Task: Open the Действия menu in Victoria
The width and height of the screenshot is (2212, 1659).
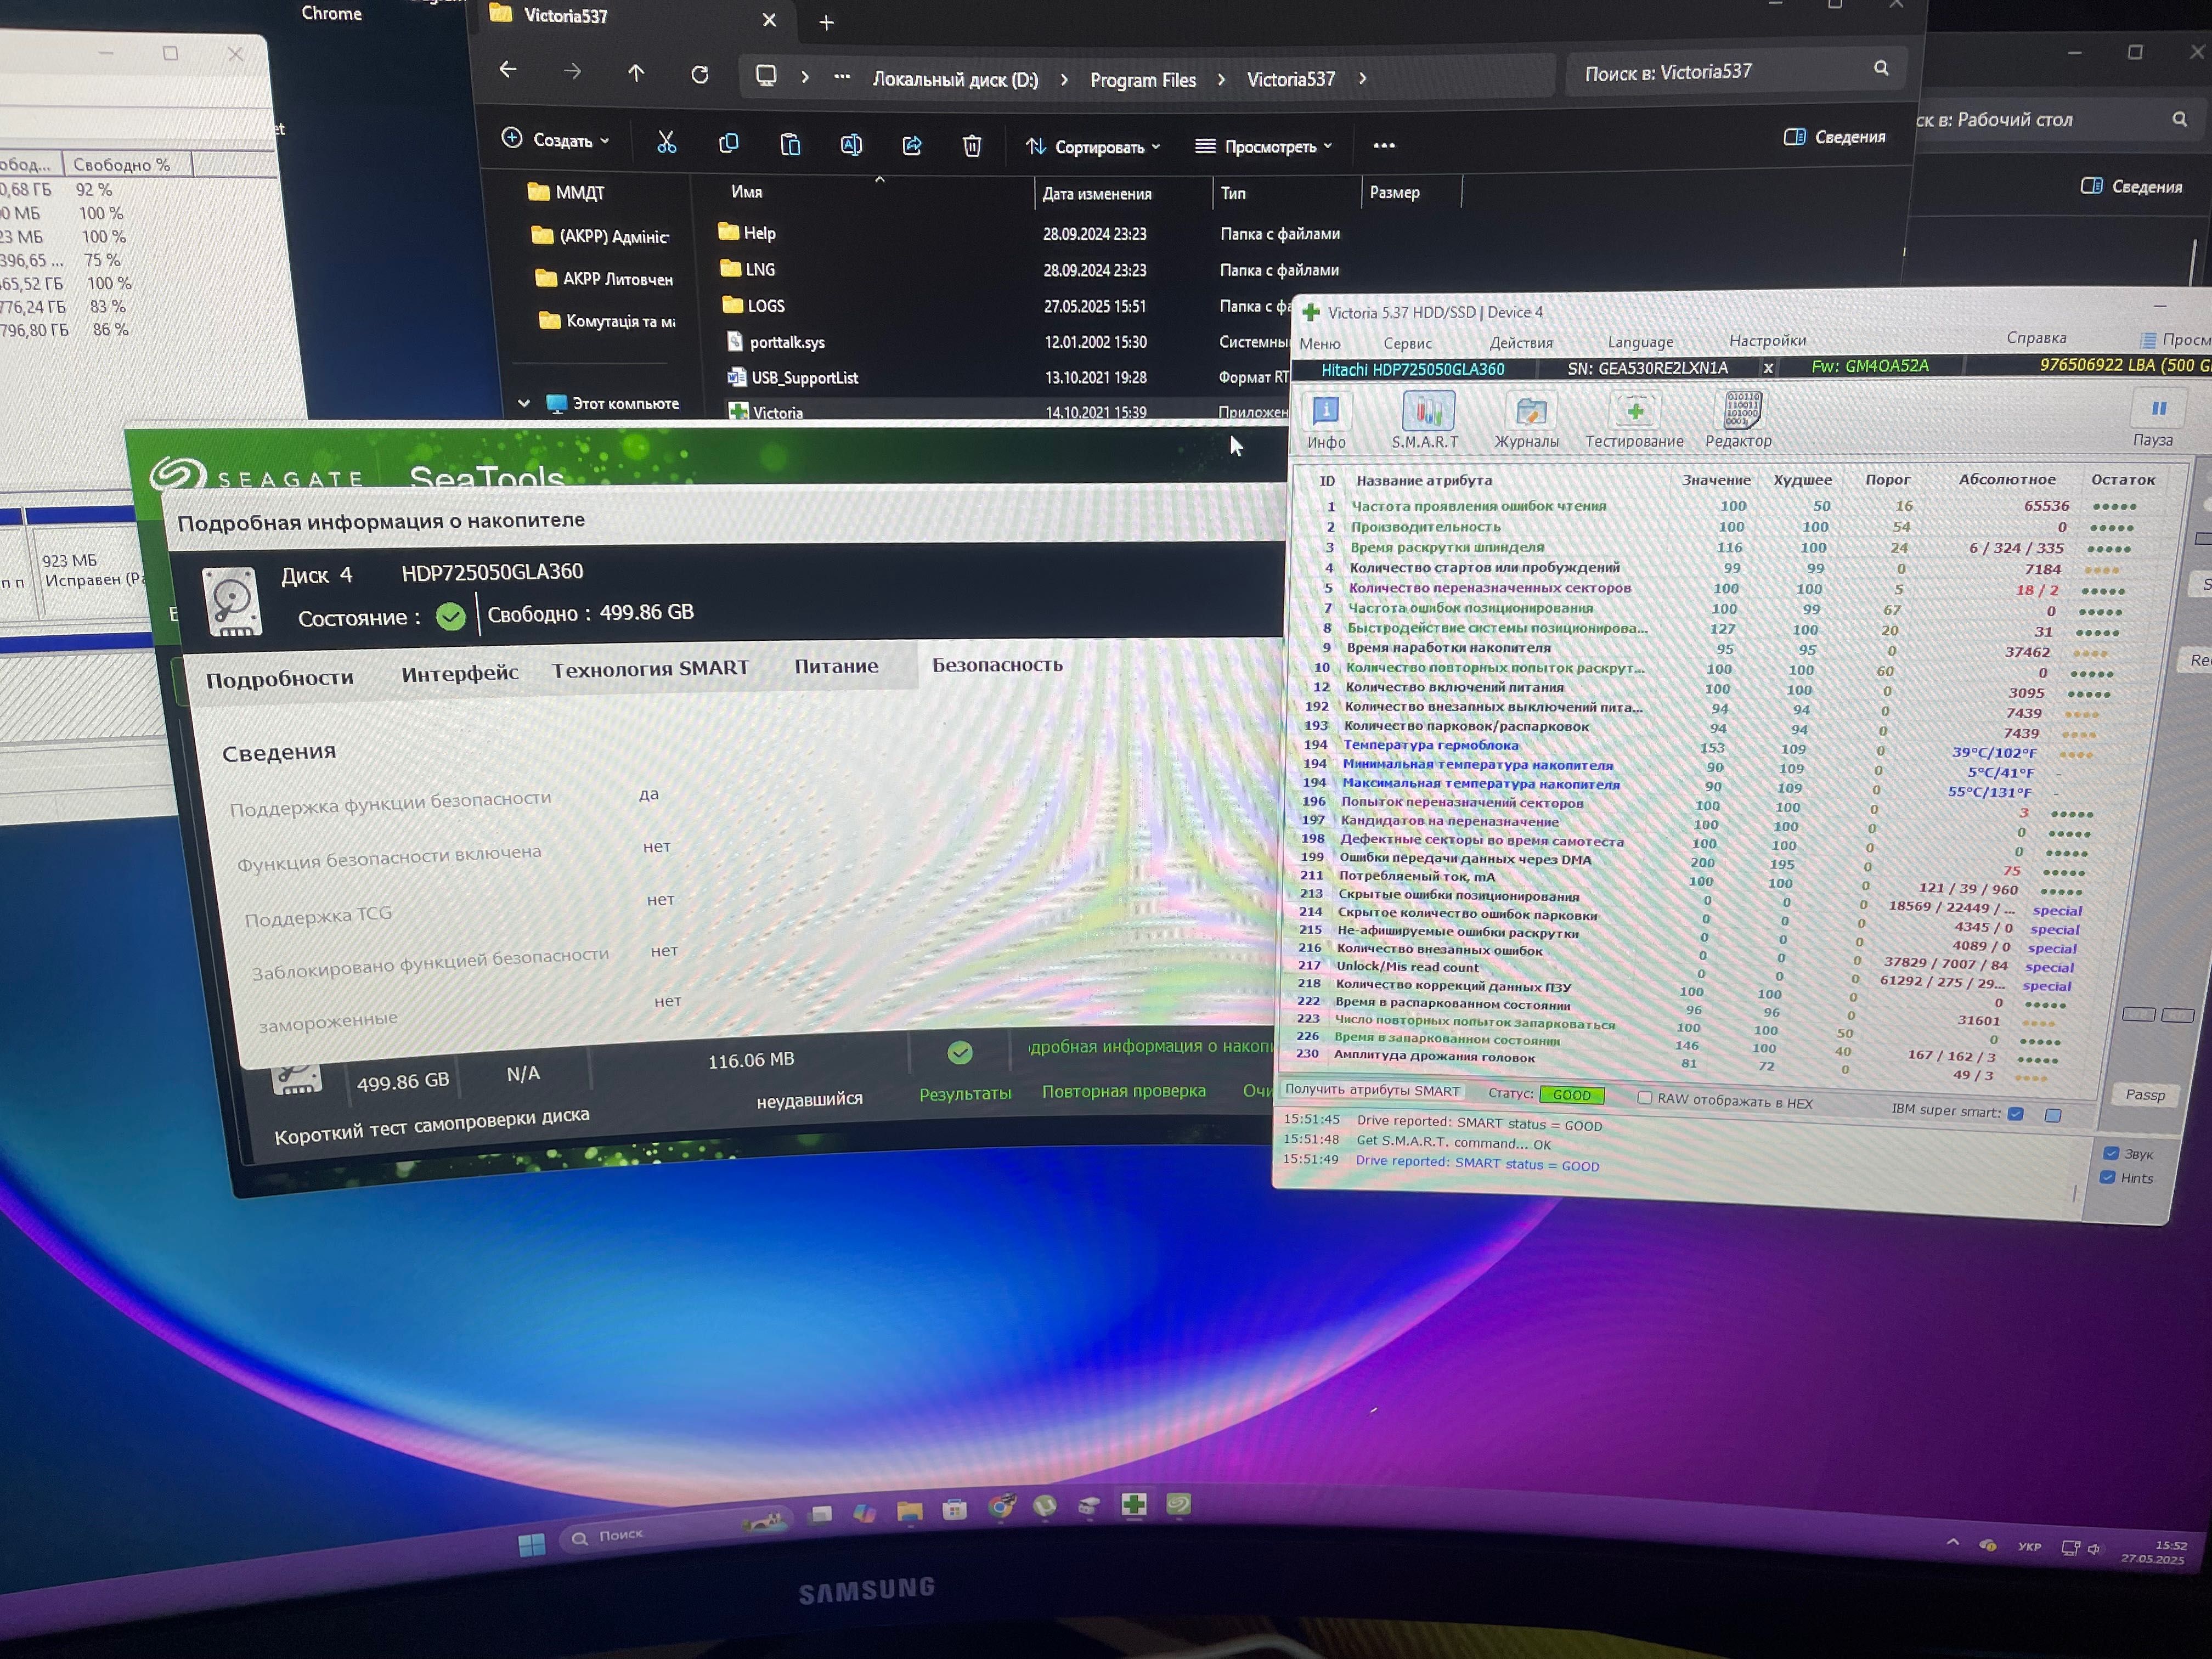Action: pos(1521,342)
